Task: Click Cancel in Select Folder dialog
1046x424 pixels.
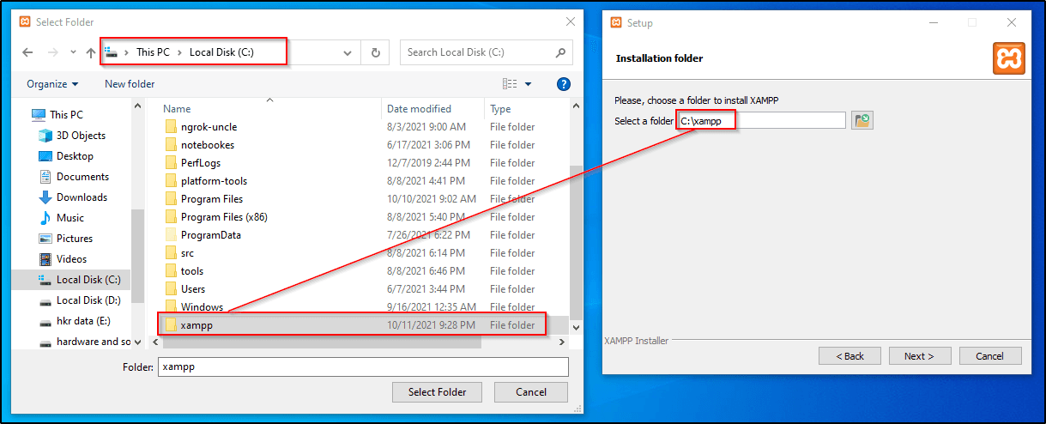Action: tap(531, 392)
